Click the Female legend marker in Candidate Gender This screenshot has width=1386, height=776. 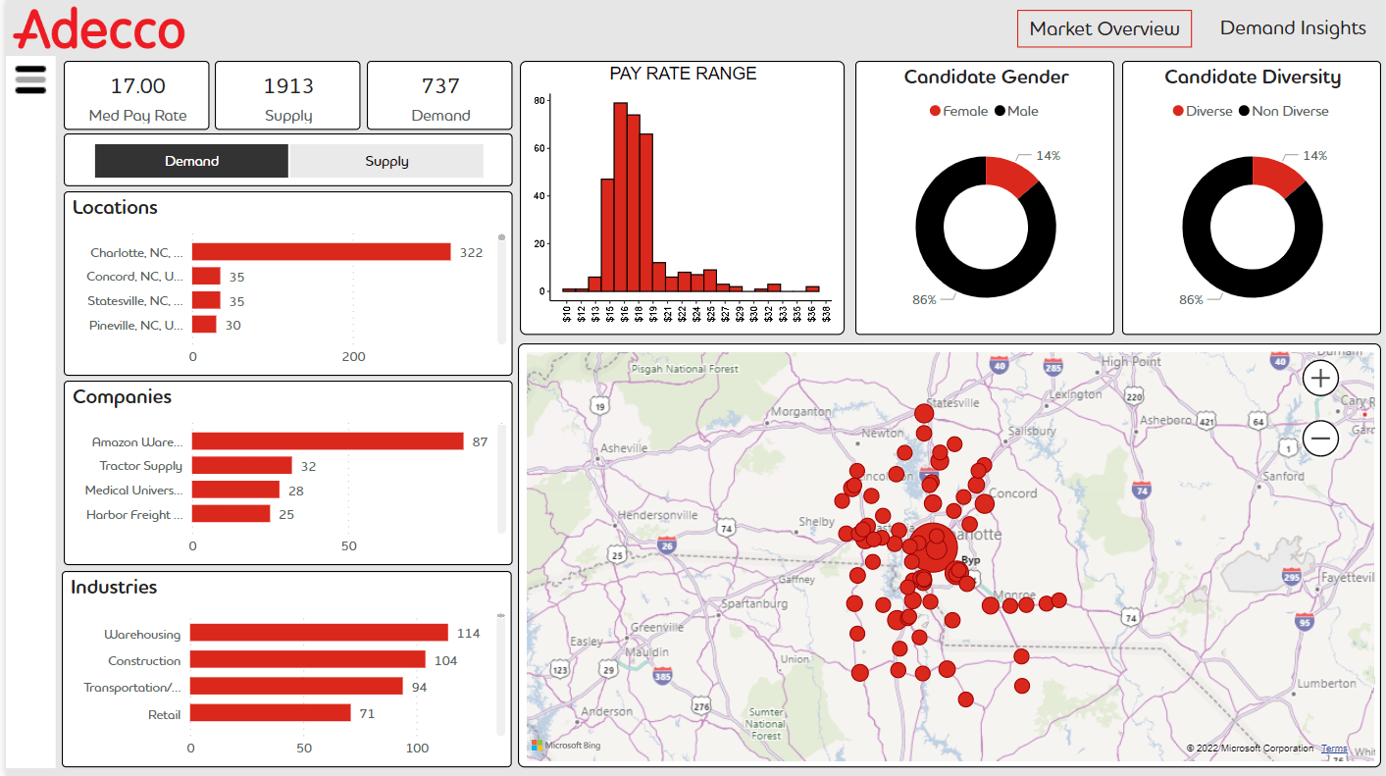tap(935, 112)
